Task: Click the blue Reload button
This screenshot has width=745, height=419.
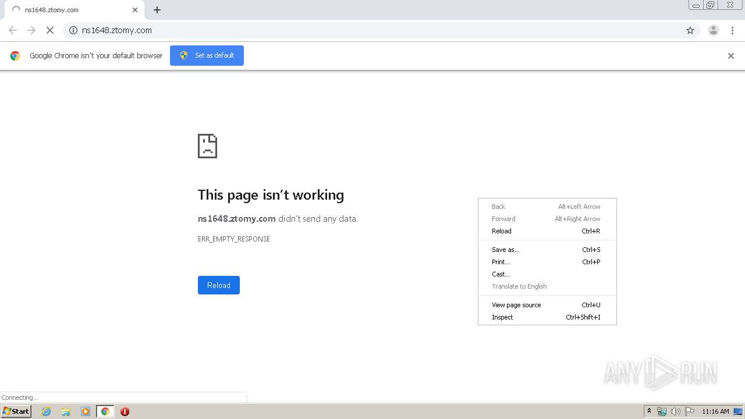Action: pos(219,285)
